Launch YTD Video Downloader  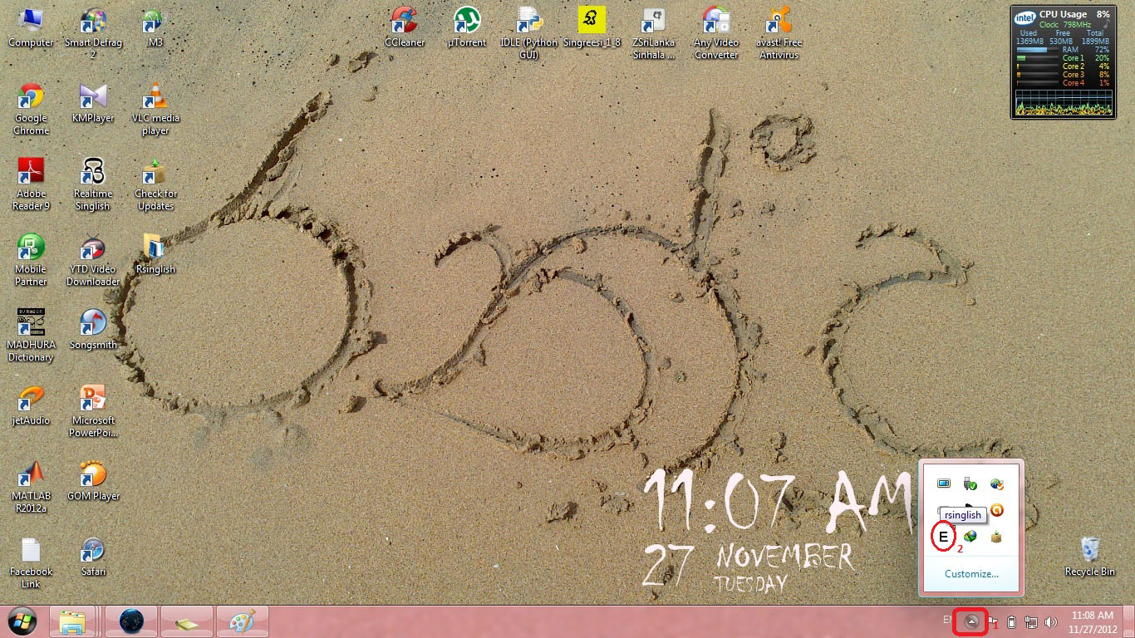coord(93,261)
